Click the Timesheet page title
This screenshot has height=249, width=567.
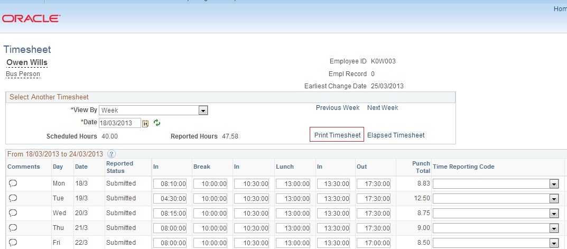27,50
